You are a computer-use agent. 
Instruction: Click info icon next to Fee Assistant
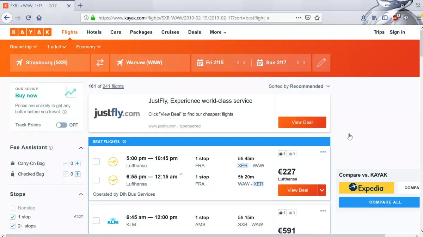pos(51,148)
